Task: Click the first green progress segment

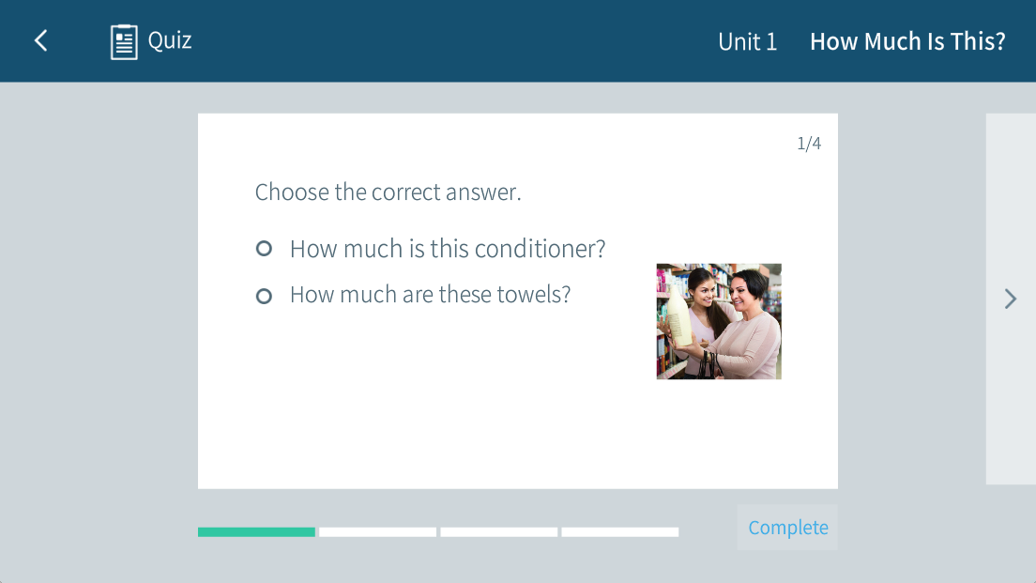Action: coord(256,532)
